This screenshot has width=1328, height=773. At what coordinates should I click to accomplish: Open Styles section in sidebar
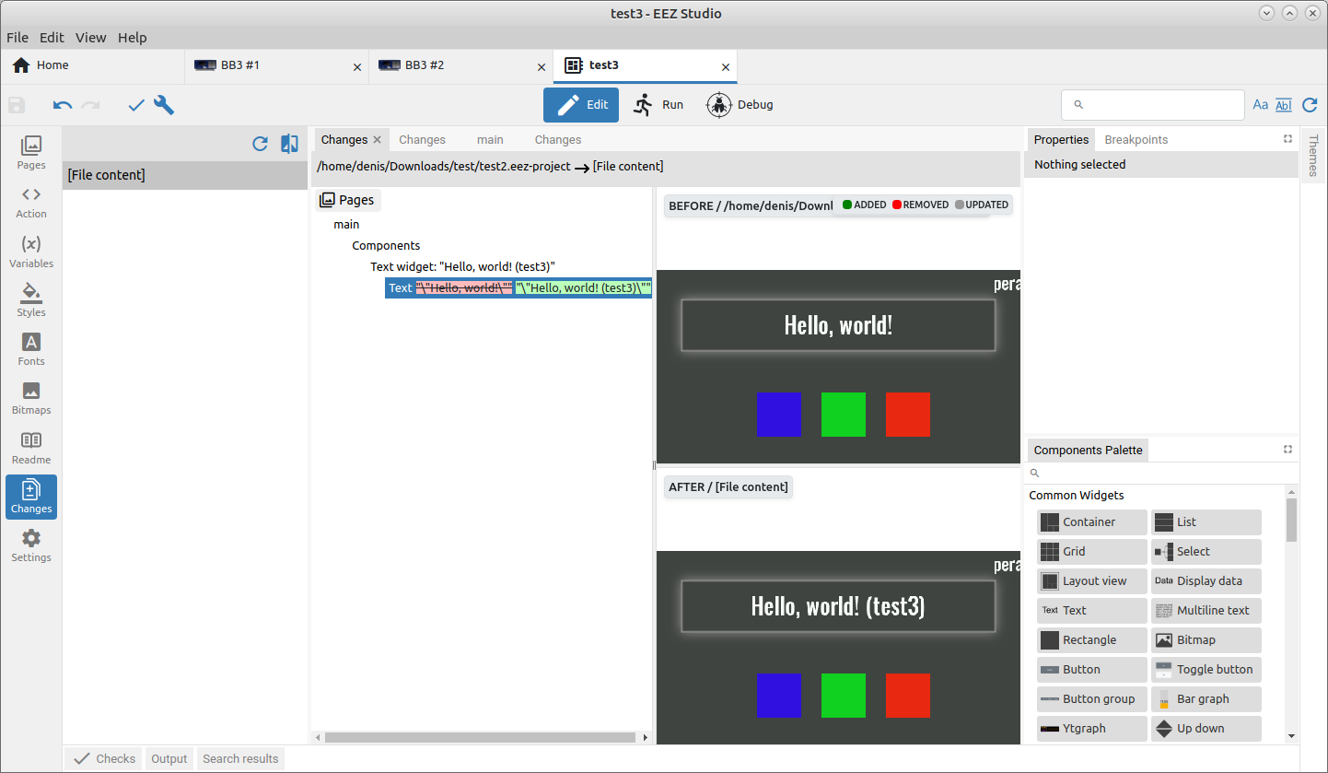[x=31, y=300]
